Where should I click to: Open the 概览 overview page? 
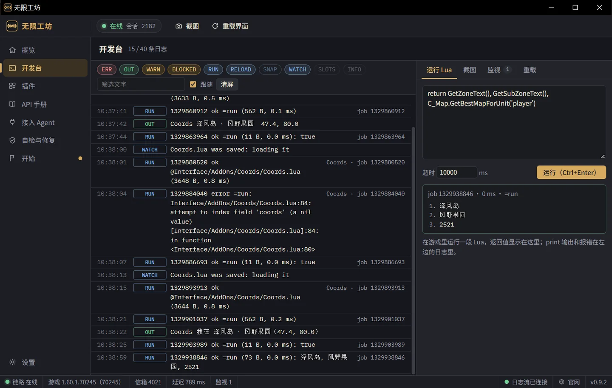45,50
